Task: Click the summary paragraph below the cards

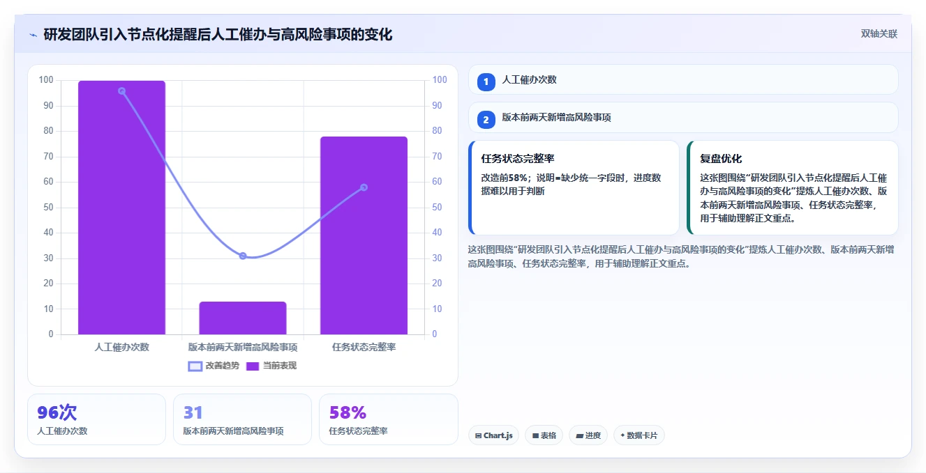Action: [x=682, y=256]
